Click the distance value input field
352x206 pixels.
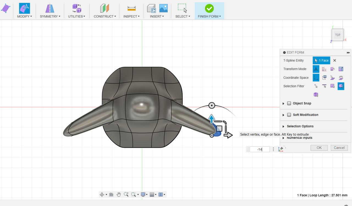pos(260,149)
